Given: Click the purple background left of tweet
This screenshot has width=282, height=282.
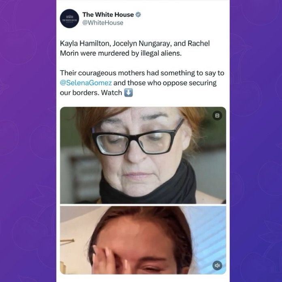Looking at the screenshot, I should coord(28,141).
